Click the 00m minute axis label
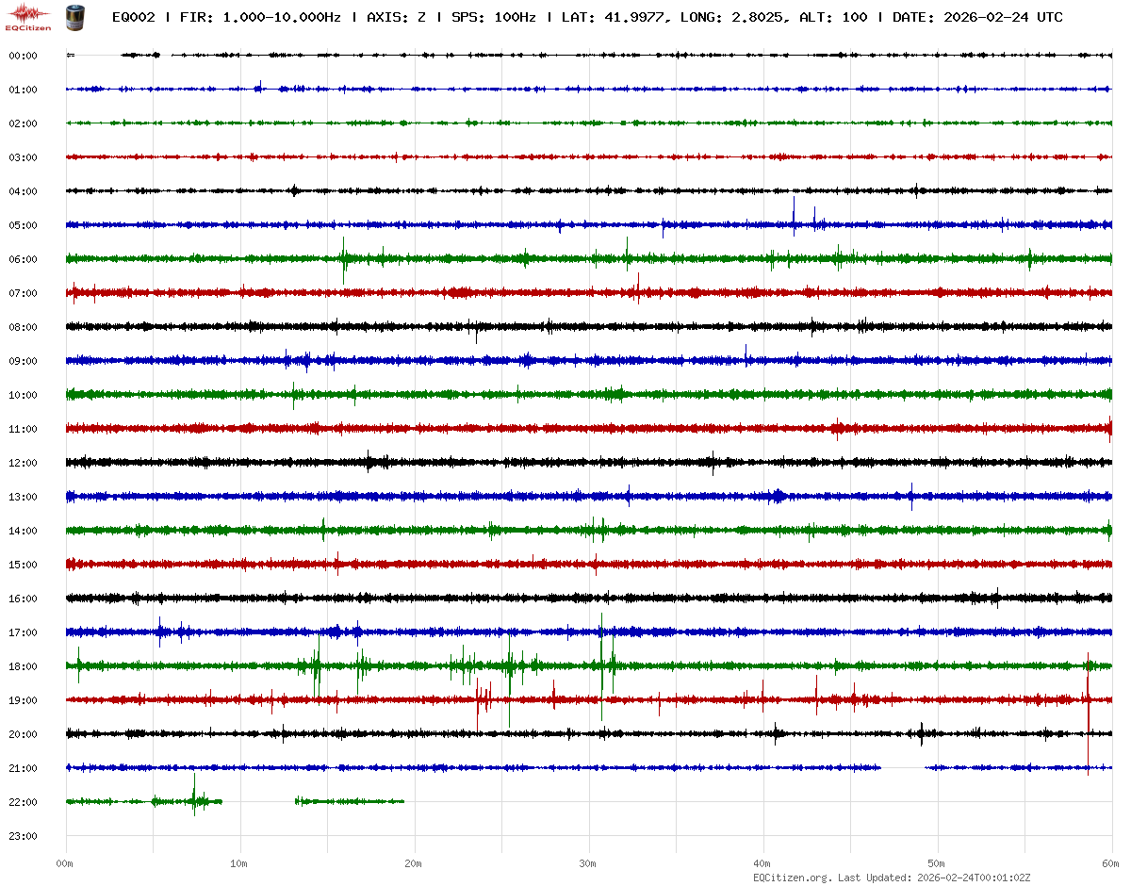 65,863
